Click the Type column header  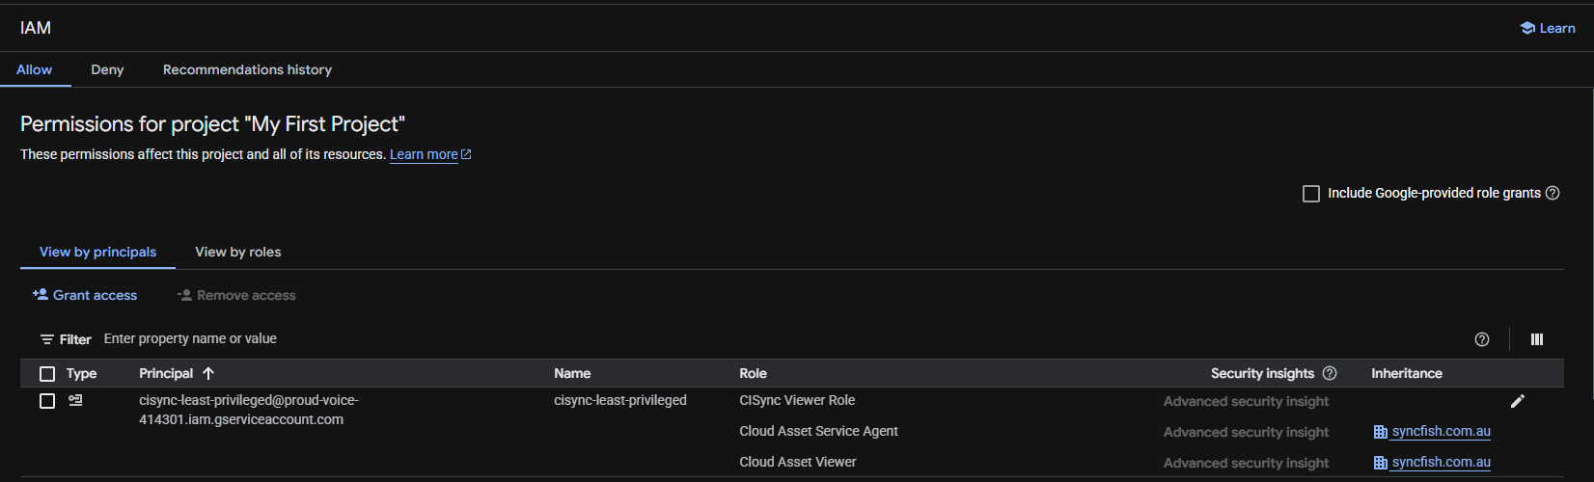[81, 373]
